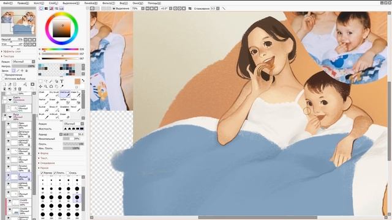Open the Слой menu
This screenshot has height=220, width=392.
[53, 3]
